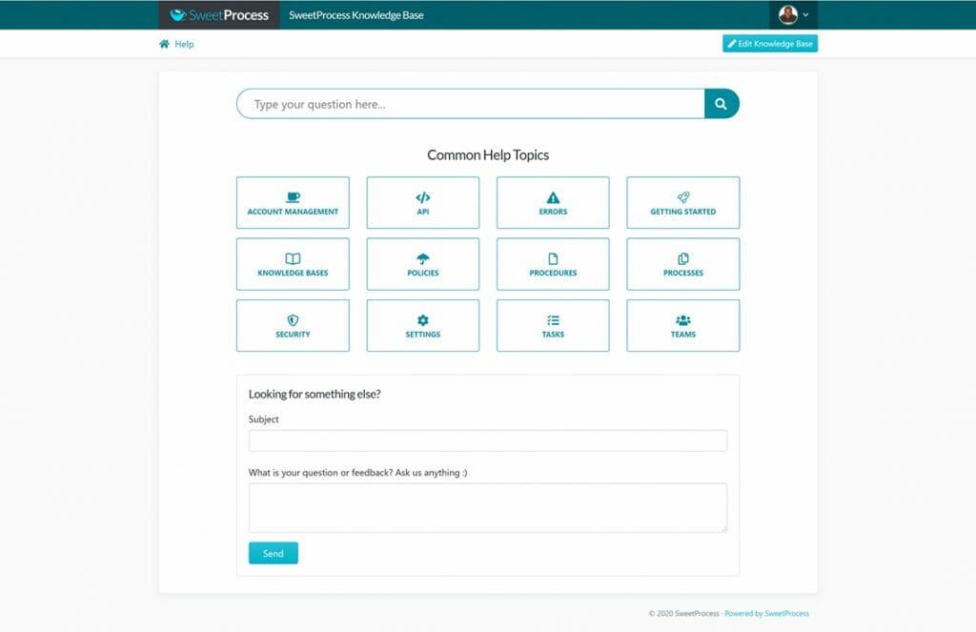Viewport: 976px width, 632px height.
Task: Click the 'Common Help Topics' heading
Action: pyautogui.click(x=488, y=155)
